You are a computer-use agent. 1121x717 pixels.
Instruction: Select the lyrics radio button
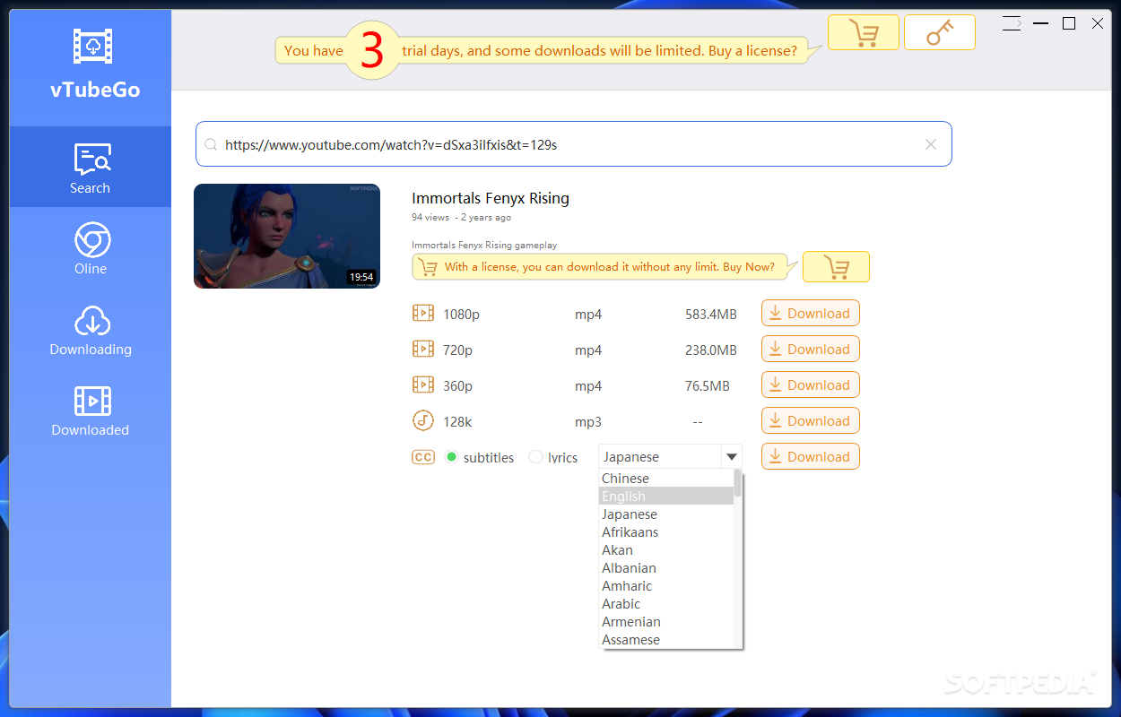[x=535, y=457]
